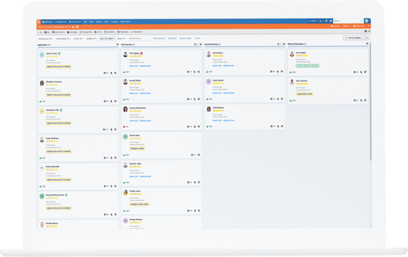Click the thumbs-up score on Elizabeth Jameson's card

coord(42,101)
